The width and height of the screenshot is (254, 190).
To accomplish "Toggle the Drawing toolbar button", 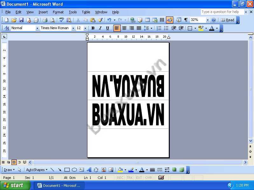I will click(x=169, y=20).
